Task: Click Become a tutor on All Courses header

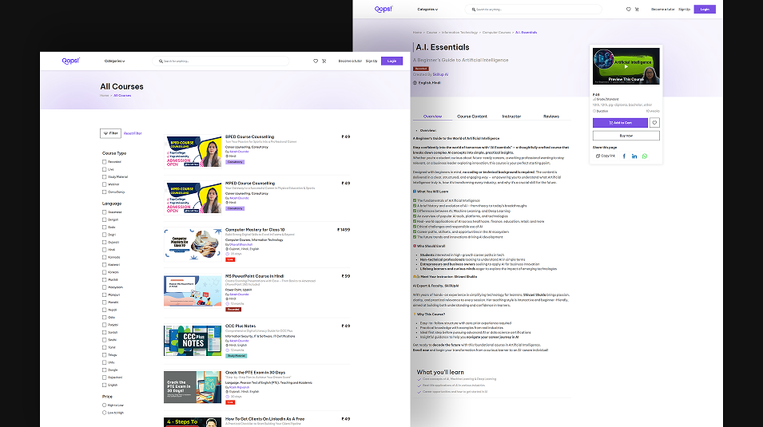Action: (x=350, y=61)
